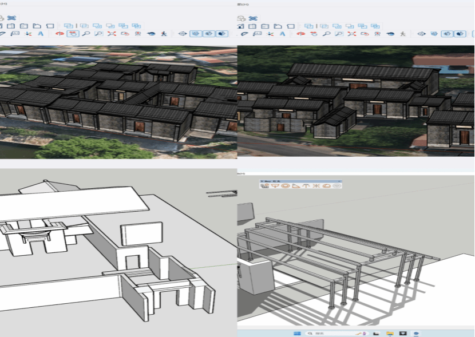Click the Intersect solid tool in right window
This screenshot has height=337, width=475.
(324, 26)
